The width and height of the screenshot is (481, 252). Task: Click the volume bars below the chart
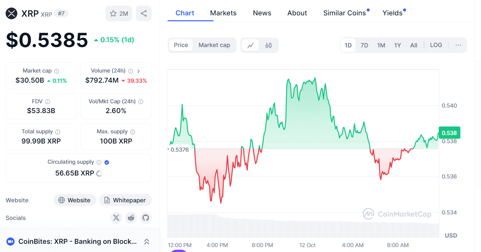tap(303, 228)
